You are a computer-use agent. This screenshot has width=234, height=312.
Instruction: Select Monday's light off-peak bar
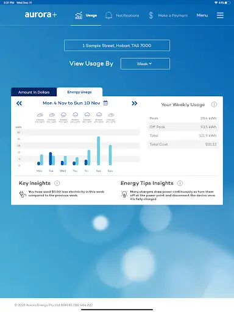pos(41,160)
